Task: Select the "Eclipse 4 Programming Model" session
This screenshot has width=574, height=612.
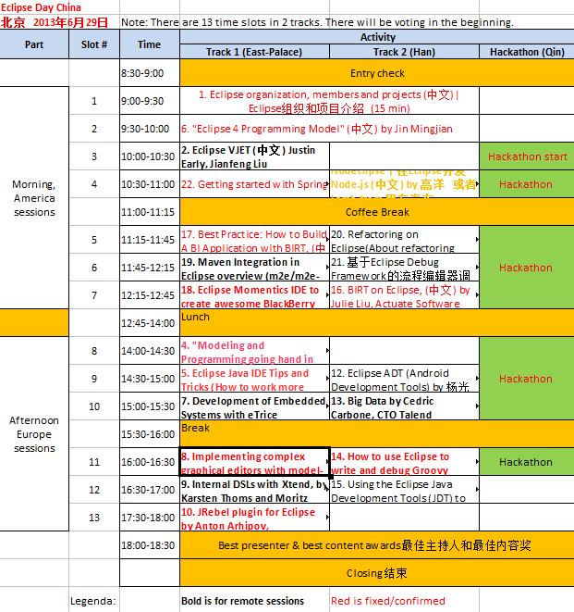Action: click(x=329, y=129)
